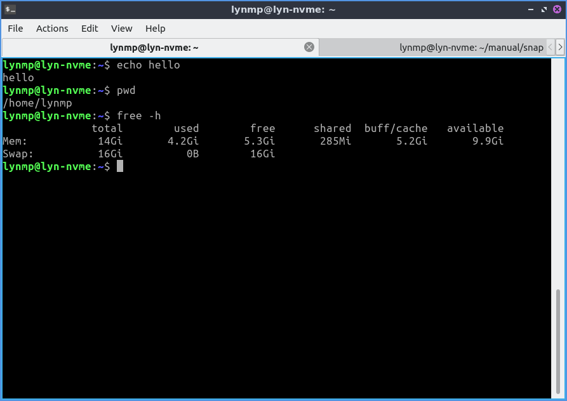
Task: Click the /home/lynmp output line
Action: tap(37, 103)
